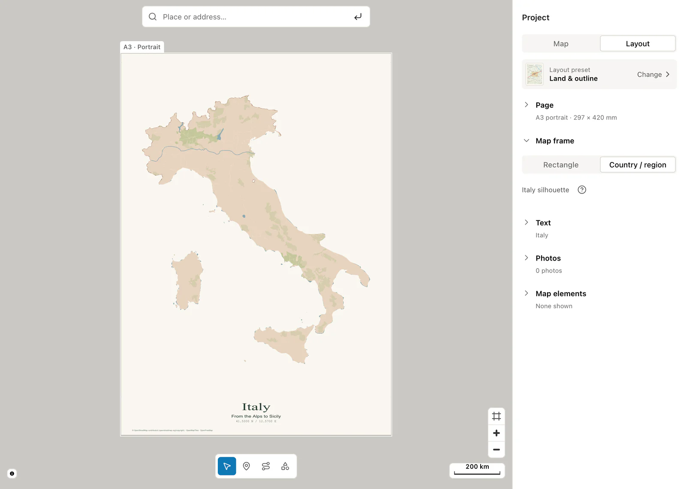Select the pointer arrow tool
Screen dimensions: 686x489
point(227,466)
